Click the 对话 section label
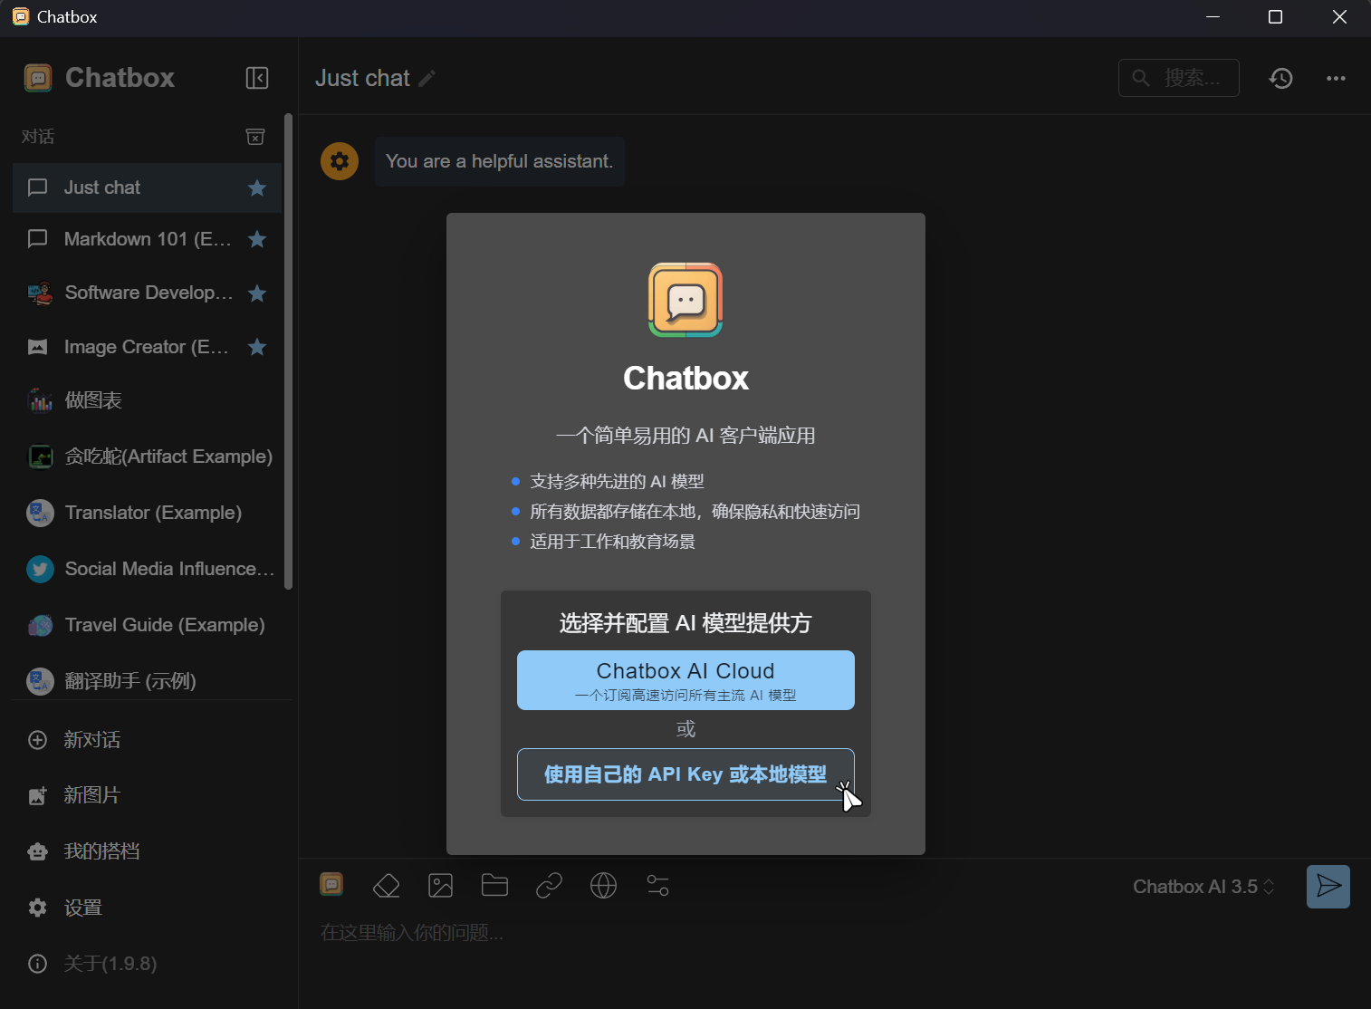The image size is (1371, 1009). [x=38, y=137]
